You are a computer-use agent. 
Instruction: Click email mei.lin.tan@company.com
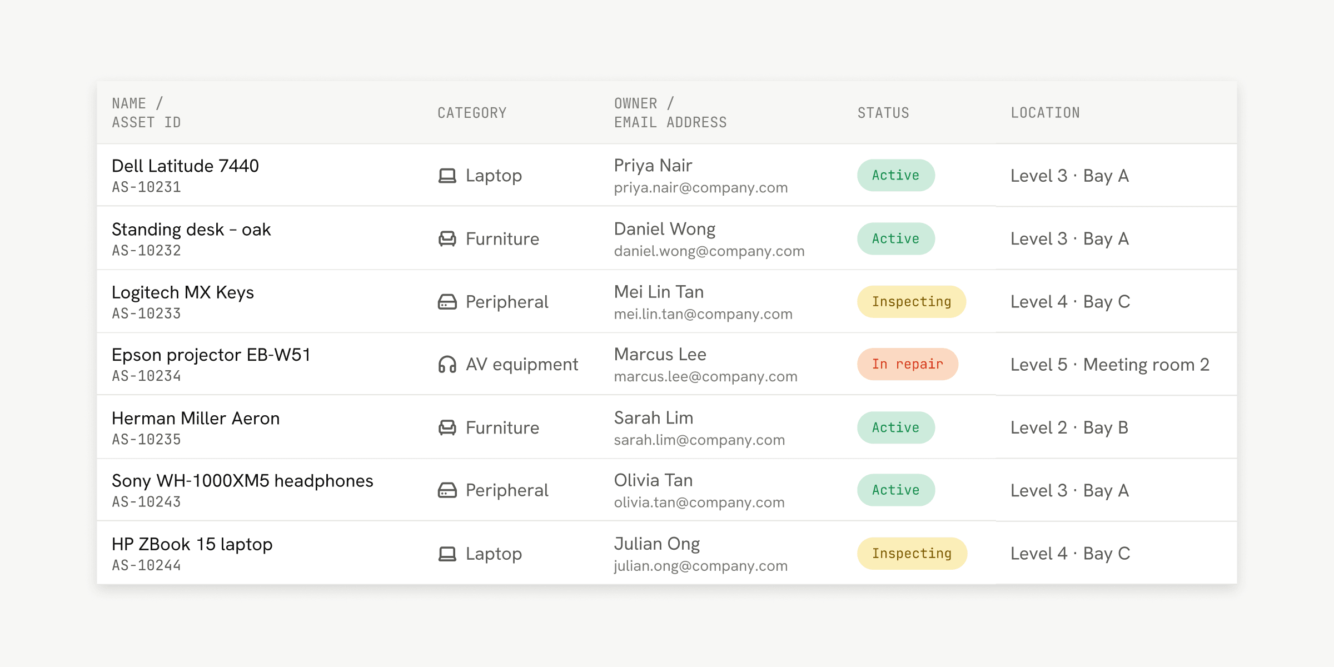click(703, 314)
